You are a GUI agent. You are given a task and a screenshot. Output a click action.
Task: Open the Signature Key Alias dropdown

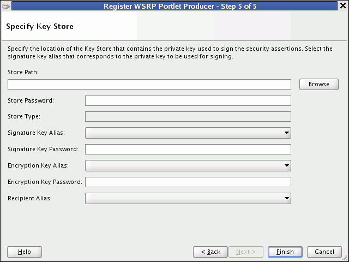188,133
